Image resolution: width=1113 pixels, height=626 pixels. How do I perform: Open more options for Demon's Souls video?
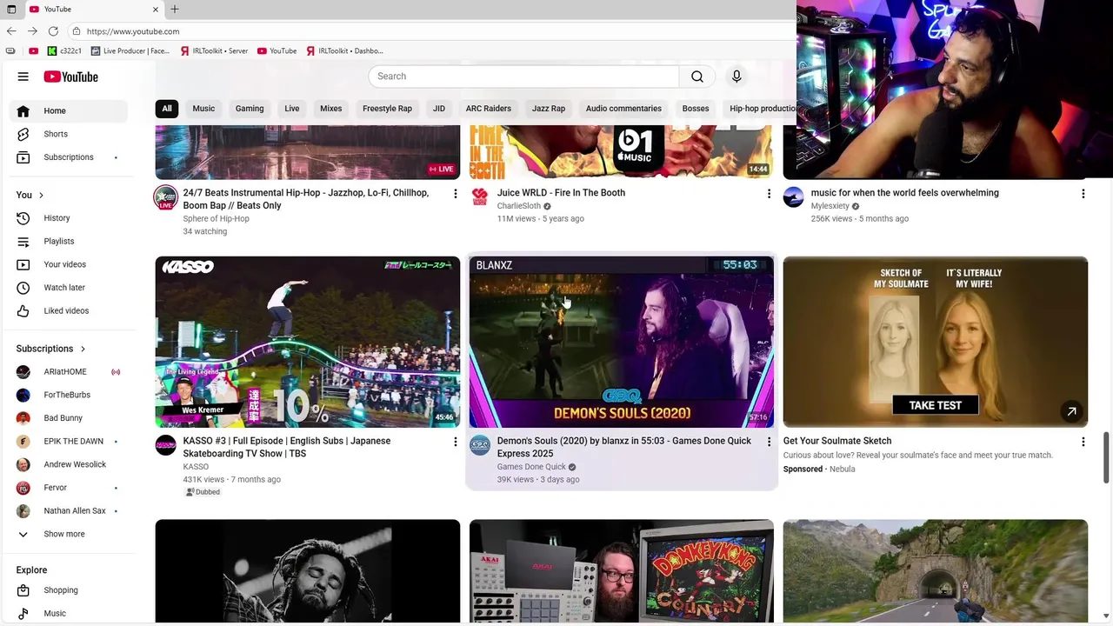769,442
